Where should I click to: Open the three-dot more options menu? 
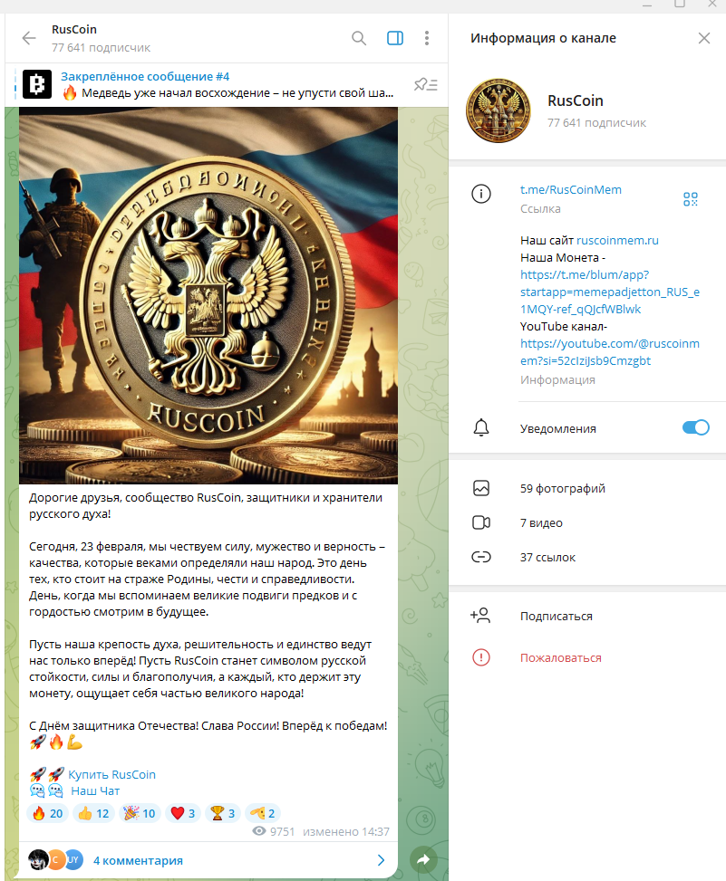click(427, 38)
